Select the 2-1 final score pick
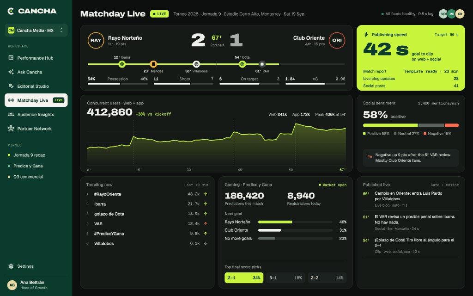 click(244, 278)
